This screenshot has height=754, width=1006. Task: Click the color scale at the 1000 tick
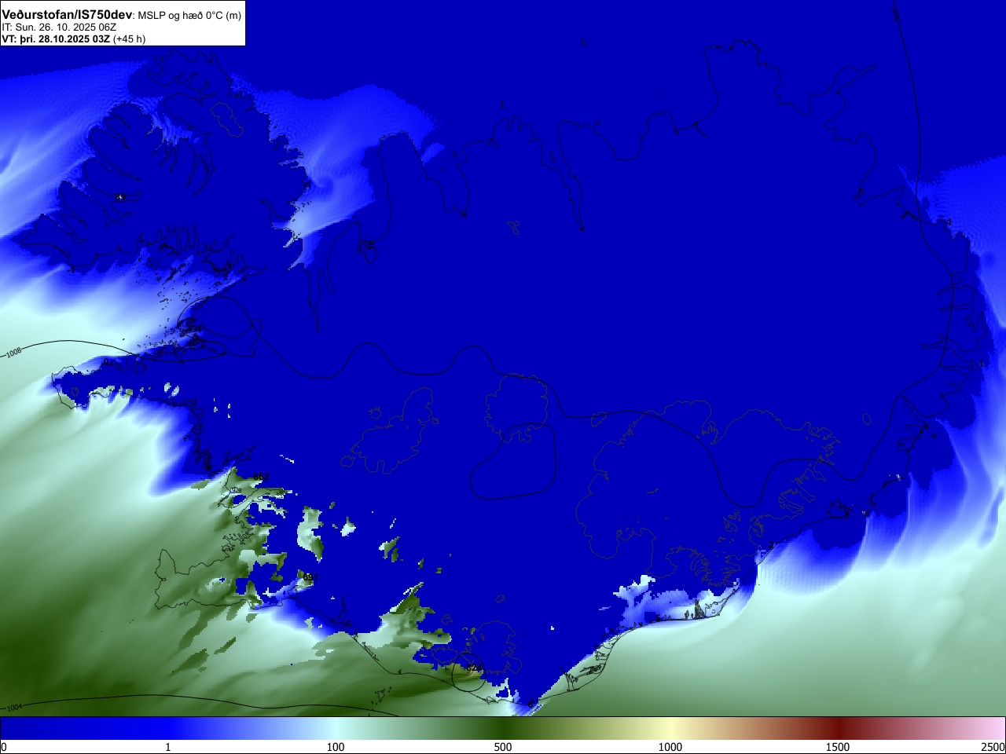(670, 747)
